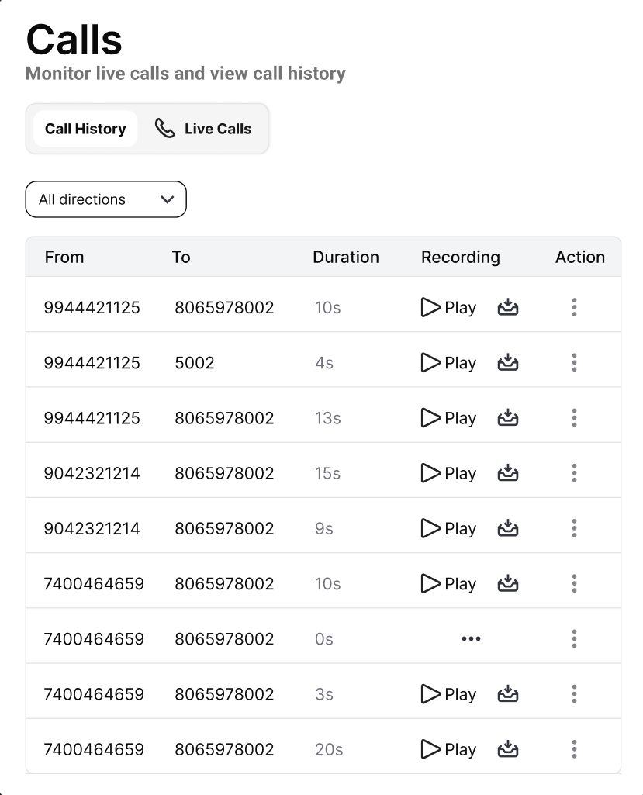Image resolution: width=643 pixels, height=795 pixels.
Task: Open action menu for the 15s call
Action: (574, 473)
